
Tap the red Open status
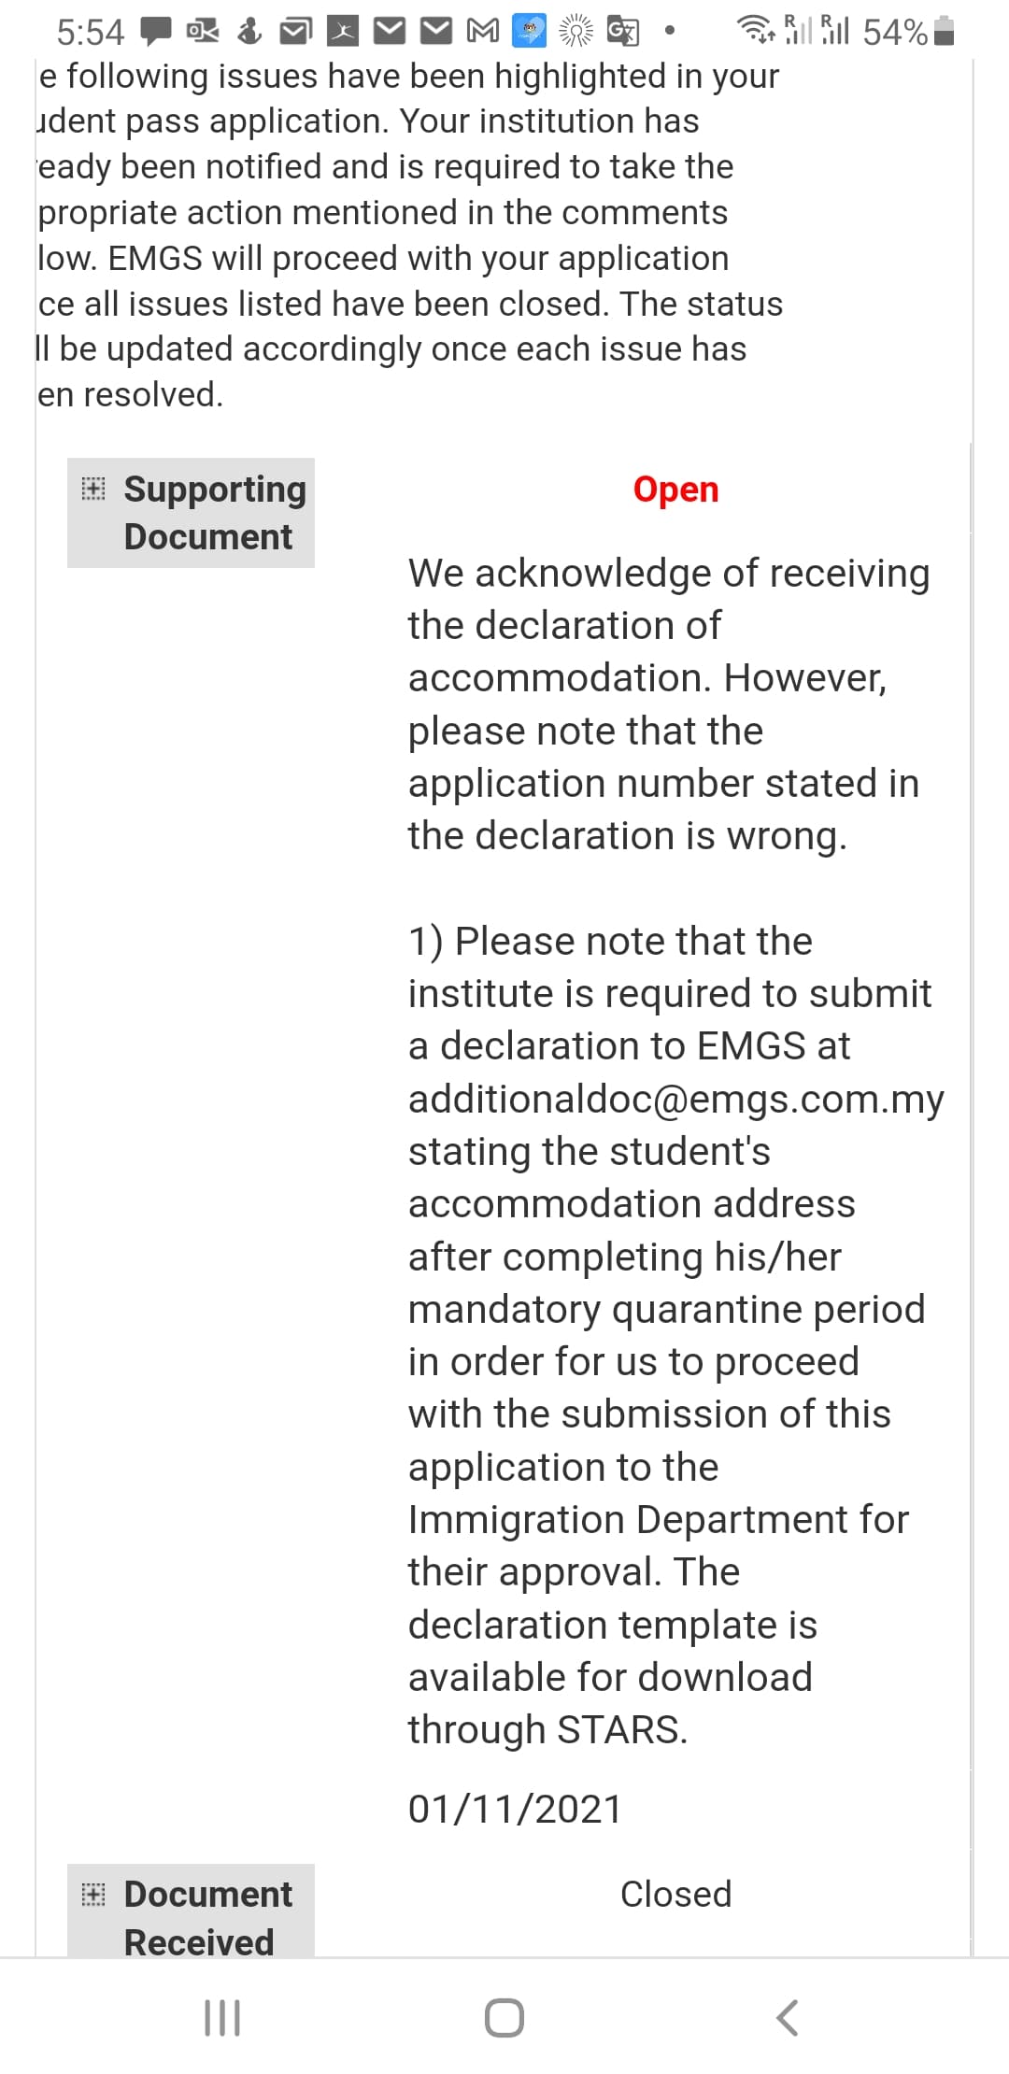pos(675,490)
